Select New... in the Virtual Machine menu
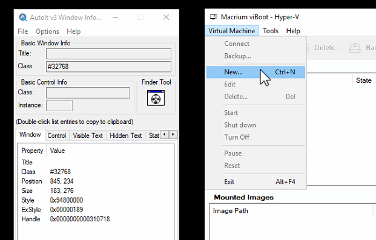The height and width of the screenshot is (240, 376). click(256, 72)
